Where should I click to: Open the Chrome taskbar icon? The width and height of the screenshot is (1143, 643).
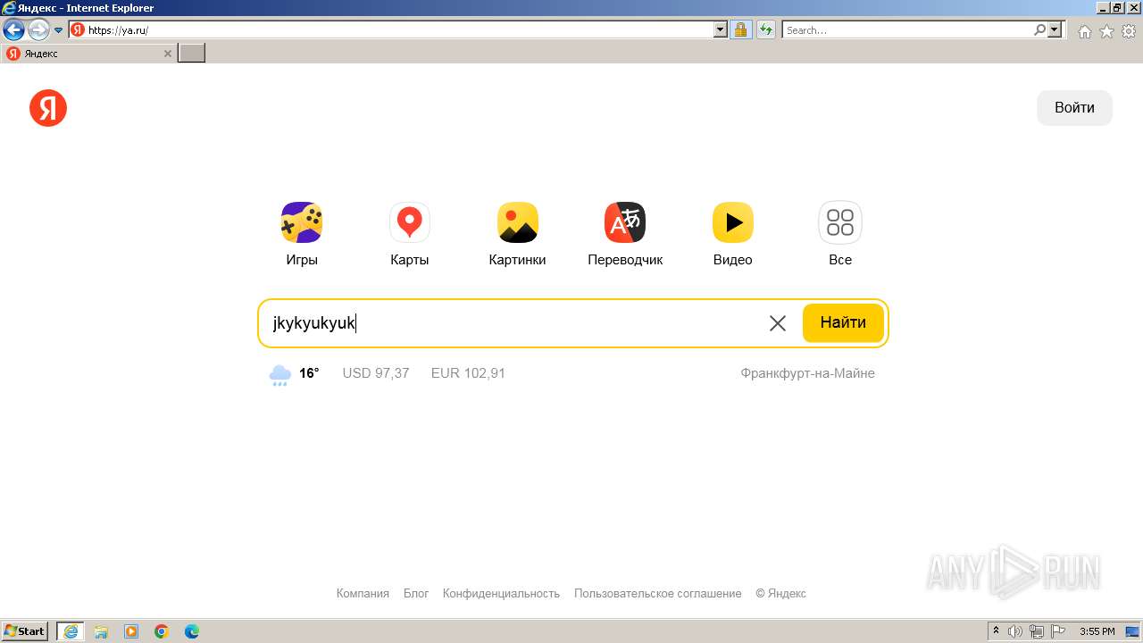coord(162,631)
